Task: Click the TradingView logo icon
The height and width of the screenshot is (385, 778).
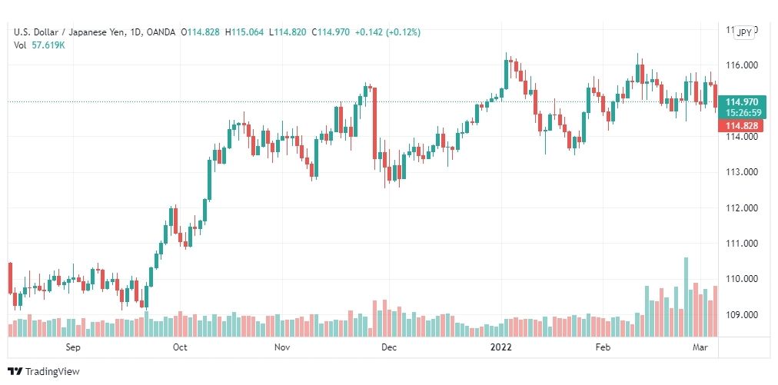Action: 15,371
